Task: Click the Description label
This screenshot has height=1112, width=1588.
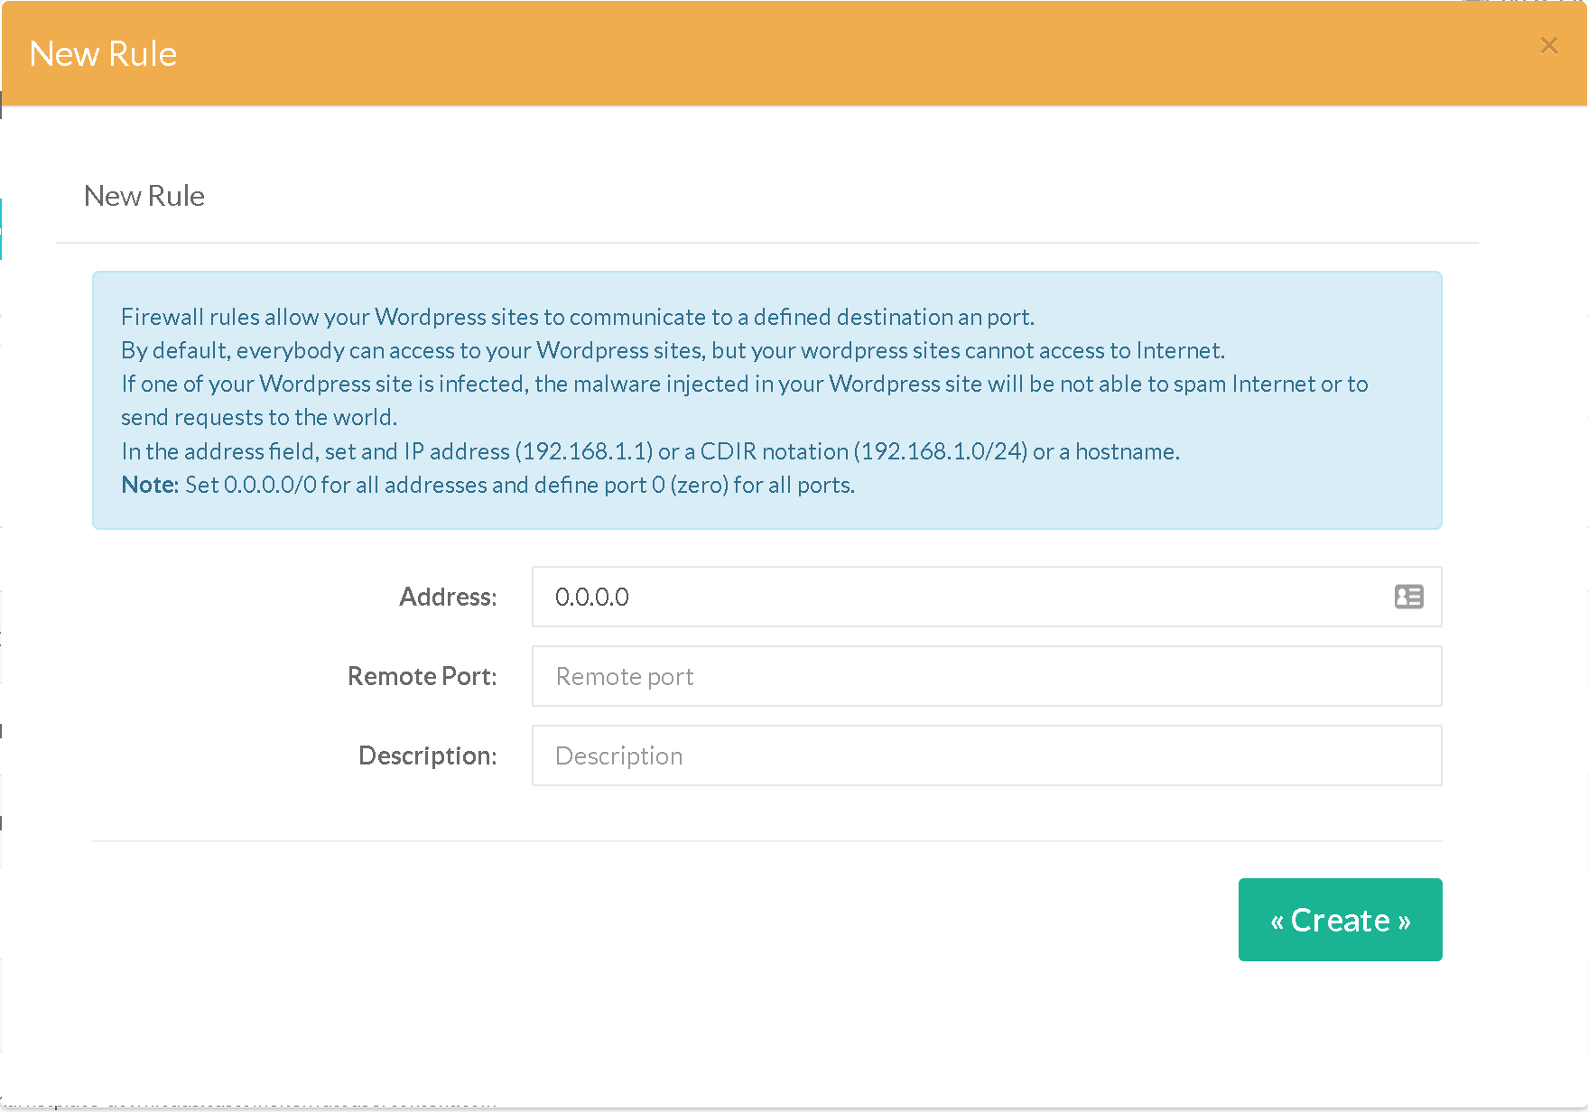Action: point(427,755)
